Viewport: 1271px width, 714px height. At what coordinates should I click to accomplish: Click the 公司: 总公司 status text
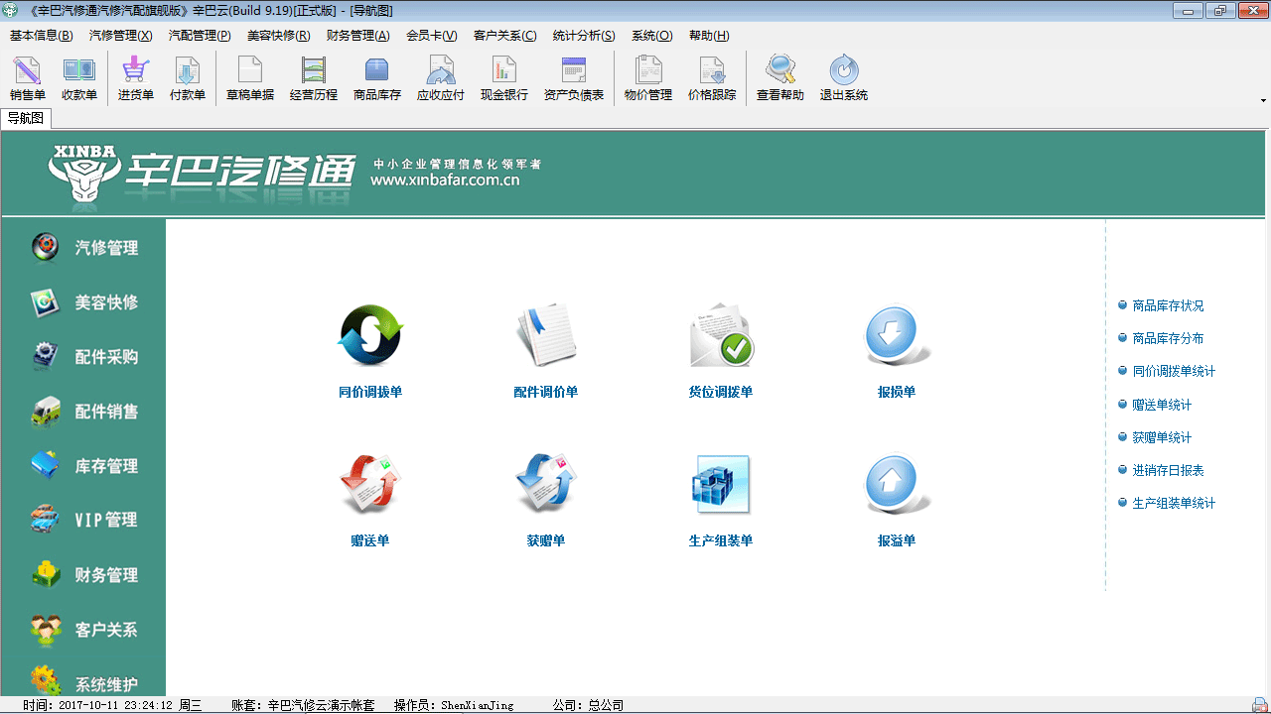tap(588, 705)
